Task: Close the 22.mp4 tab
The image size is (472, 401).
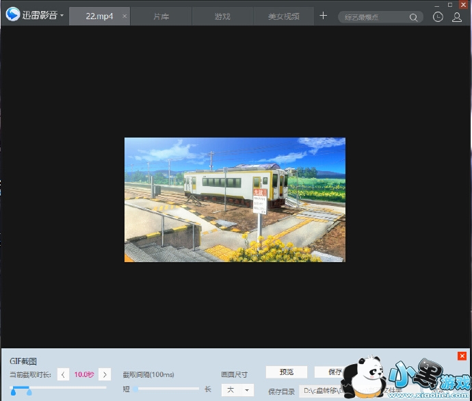Action: [124, 16]
